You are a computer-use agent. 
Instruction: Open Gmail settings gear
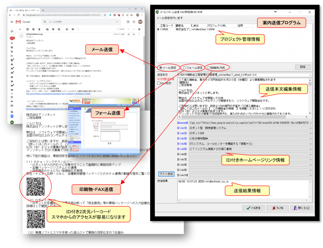pyautogui.click(x=139, y=29)
